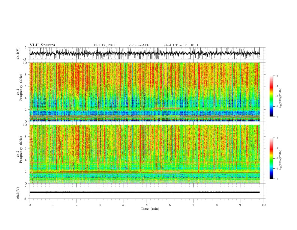Click the ch.2 spectrogram color scale bar
297x230 pixels.
pos(271,158)
